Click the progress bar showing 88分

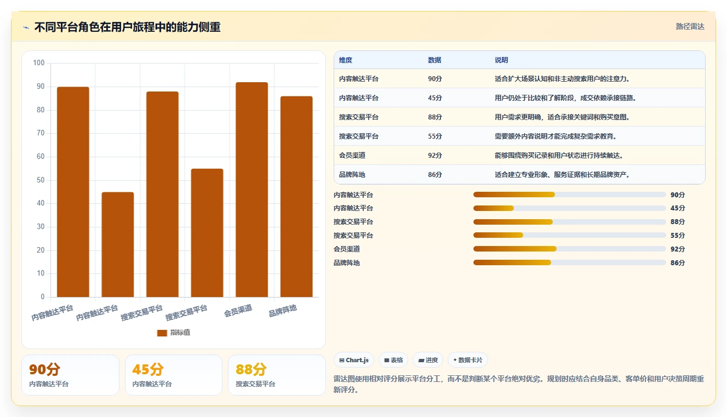570,222
